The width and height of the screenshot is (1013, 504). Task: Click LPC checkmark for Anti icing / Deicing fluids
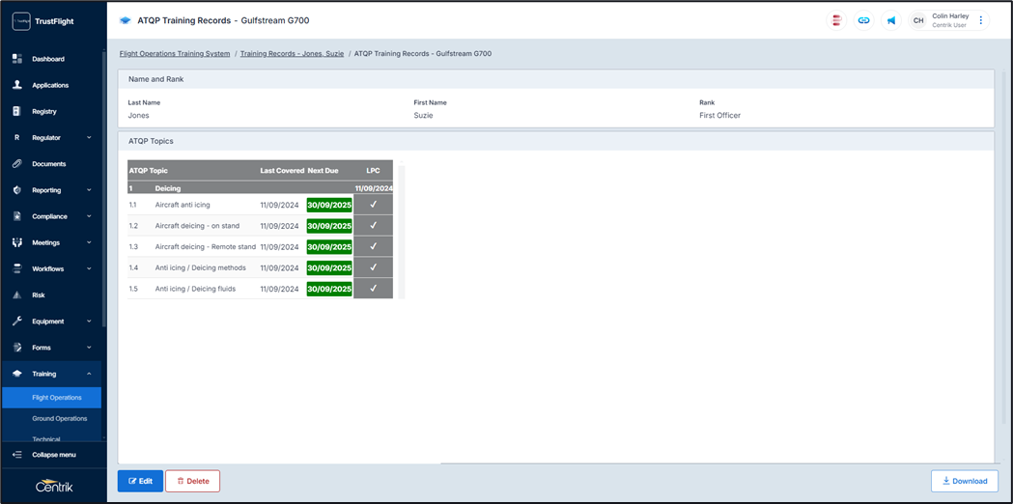point(373,289)
